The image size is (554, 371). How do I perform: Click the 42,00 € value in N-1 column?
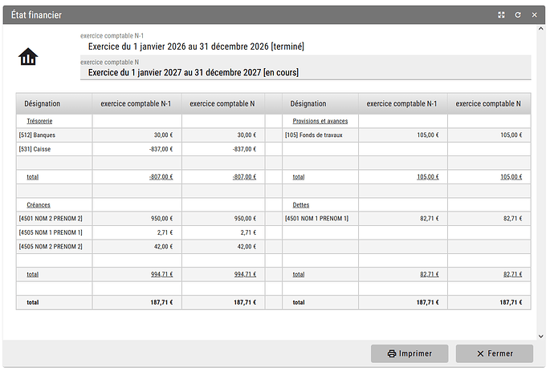click(x=163, y=247)
